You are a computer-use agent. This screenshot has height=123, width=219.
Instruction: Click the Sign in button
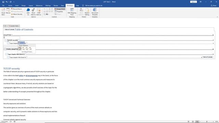[193, 2]
